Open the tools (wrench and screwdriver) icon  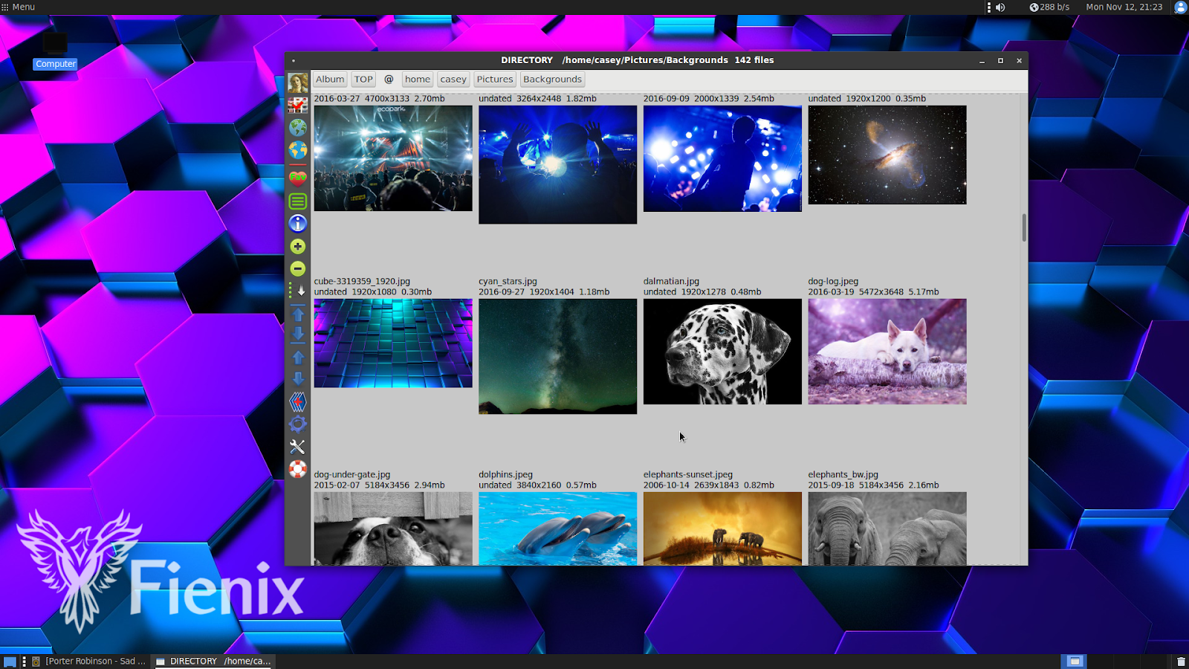pos(297,447)
